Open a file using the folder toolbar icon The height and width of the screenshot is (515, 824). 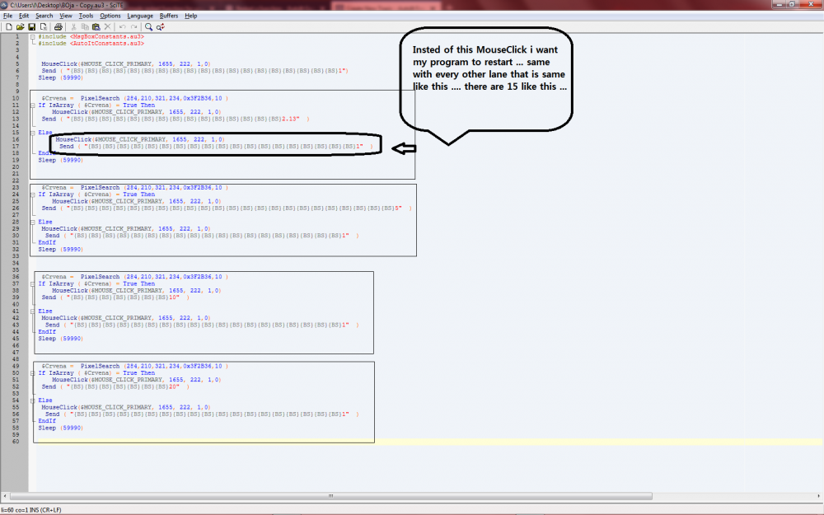click(x=20, y=27)
